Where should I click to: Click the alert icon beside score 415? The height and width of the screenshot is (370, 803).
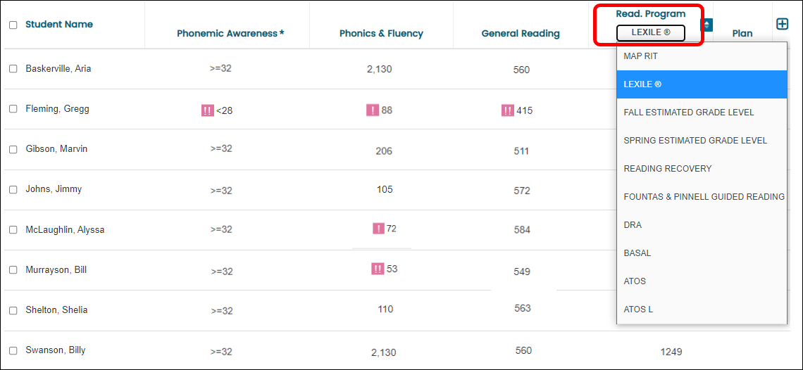point(507,110)
